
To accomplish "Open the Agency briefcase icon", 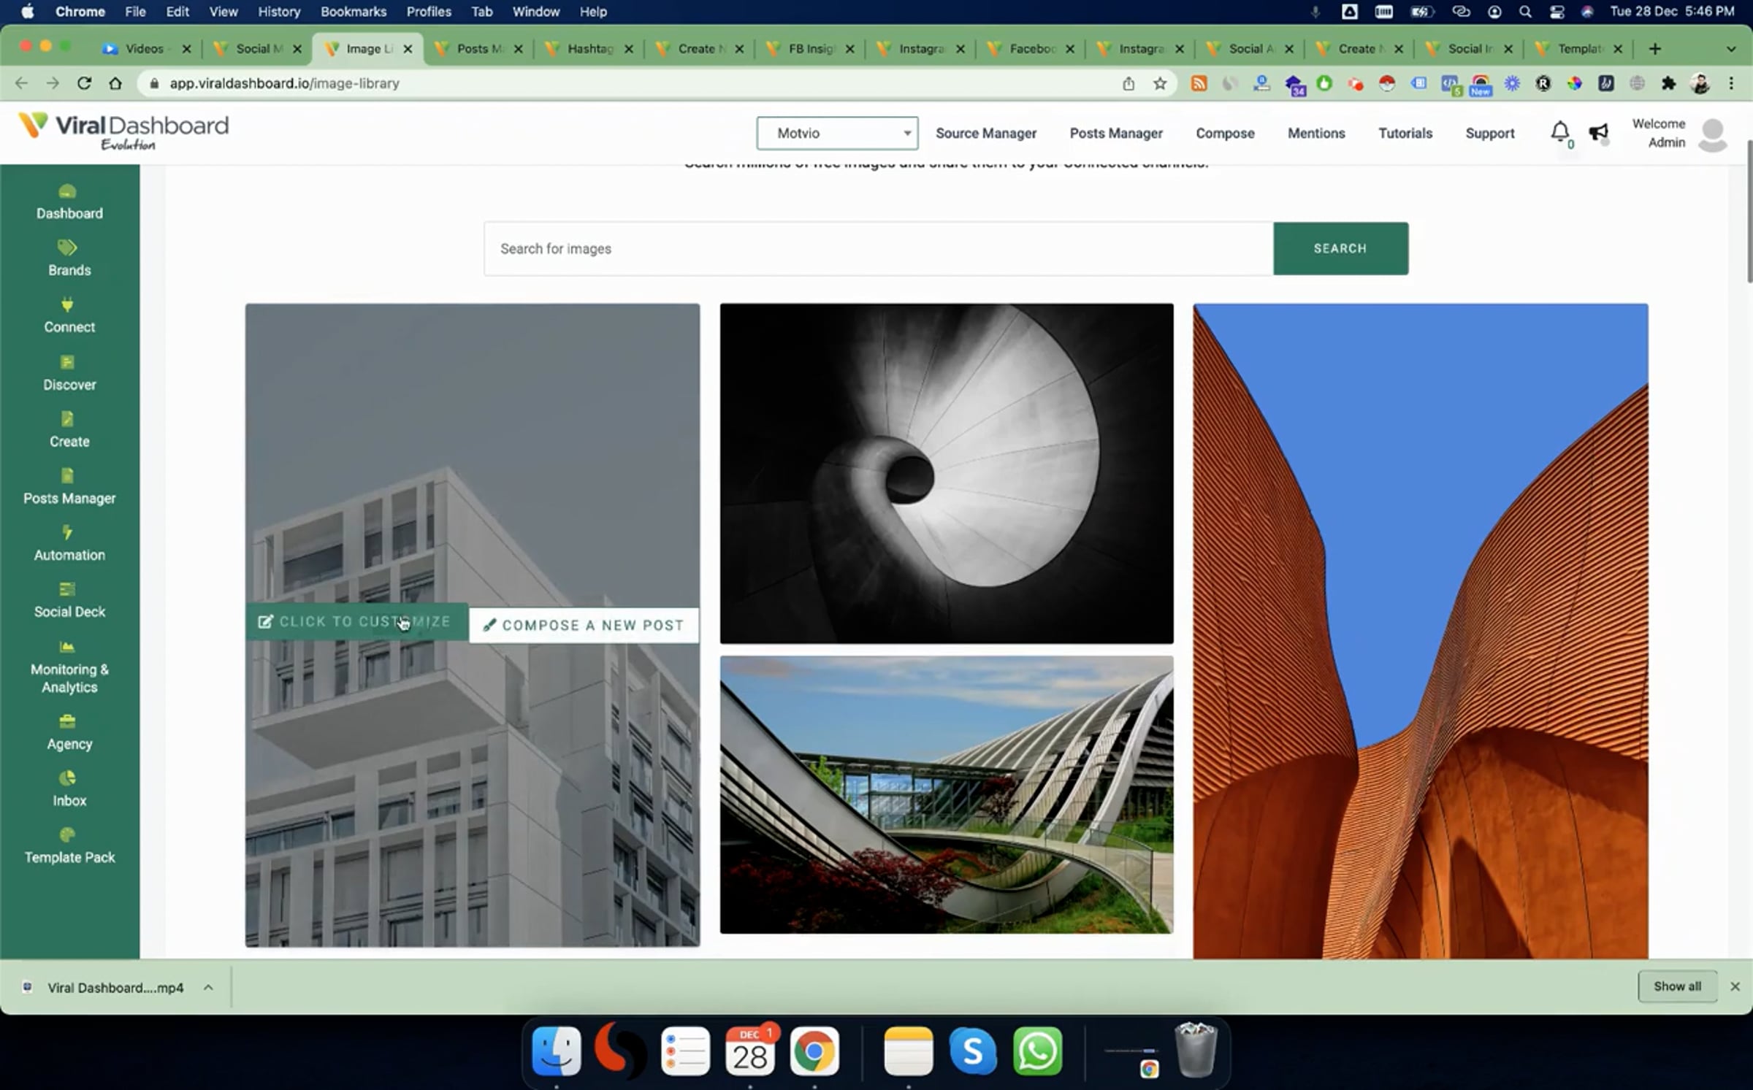I will (67, 722).
